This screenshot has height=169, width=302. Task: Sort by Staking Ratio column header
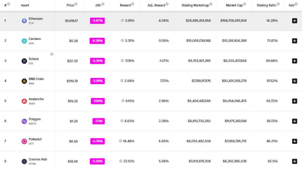(266, 5)
